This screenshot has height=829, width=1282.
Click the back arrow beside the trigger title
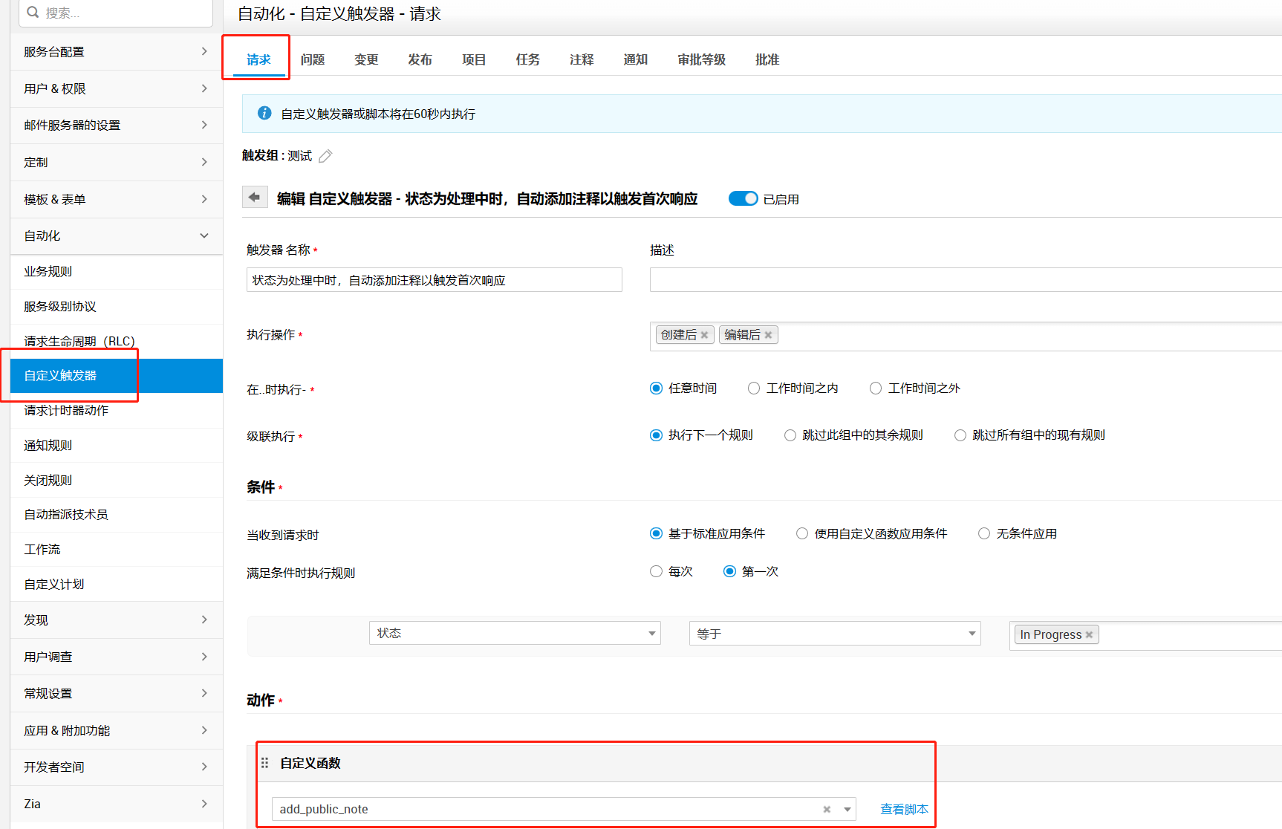coord(255,198)
